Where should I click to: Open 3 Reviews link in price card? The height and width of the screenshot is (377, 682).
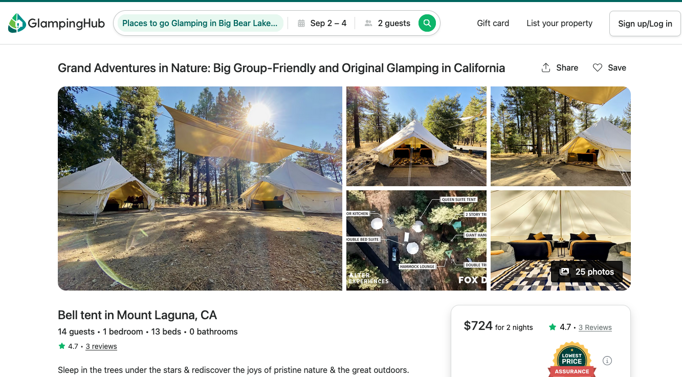pyautogui.click(x=595, y=327)
